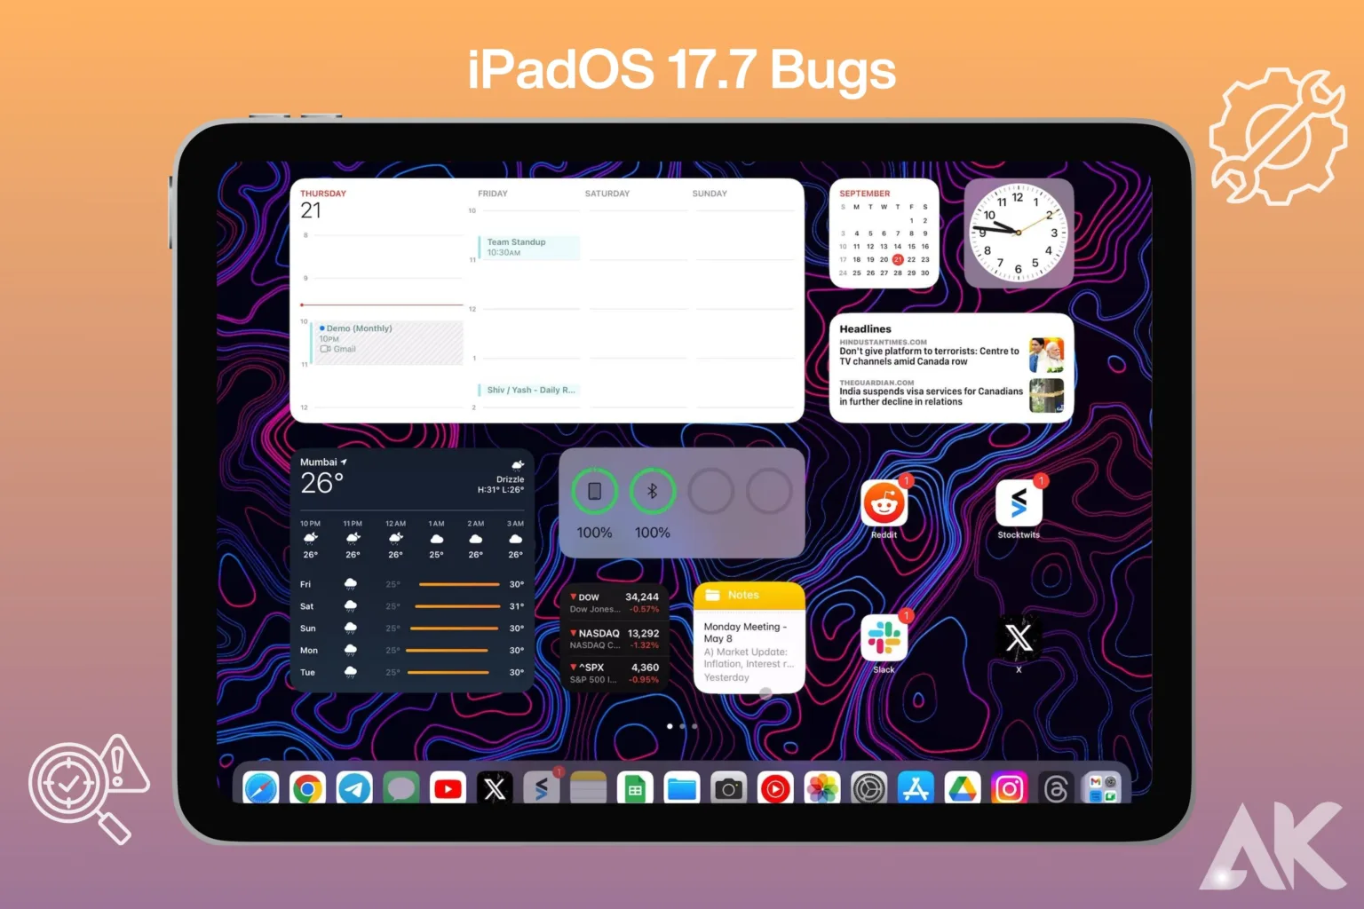Open the Monday Meeting - May 8 note
Image resolution: width=1364 pixels, height=909 pixels.
pos(749,652)
